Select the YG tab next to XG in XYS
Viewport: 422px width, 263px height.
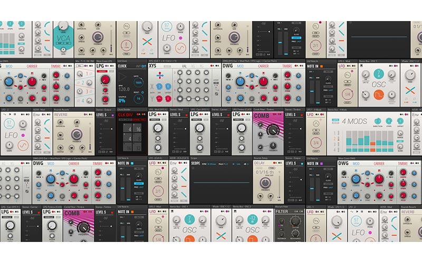[x=202, y=66]
